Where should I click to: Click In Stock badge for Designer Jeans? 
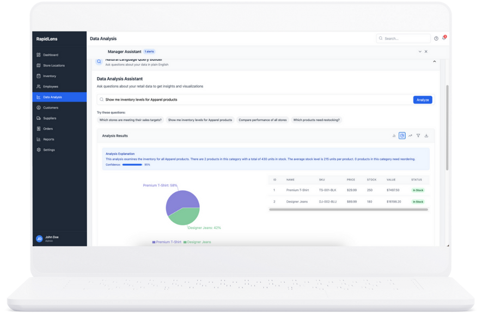click(x=418, y=202)
